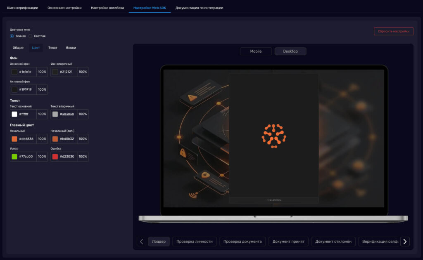This screenshot has height=260, width=423.
Task: Open the Текст settings subtab
Action: tap(53, 48)
